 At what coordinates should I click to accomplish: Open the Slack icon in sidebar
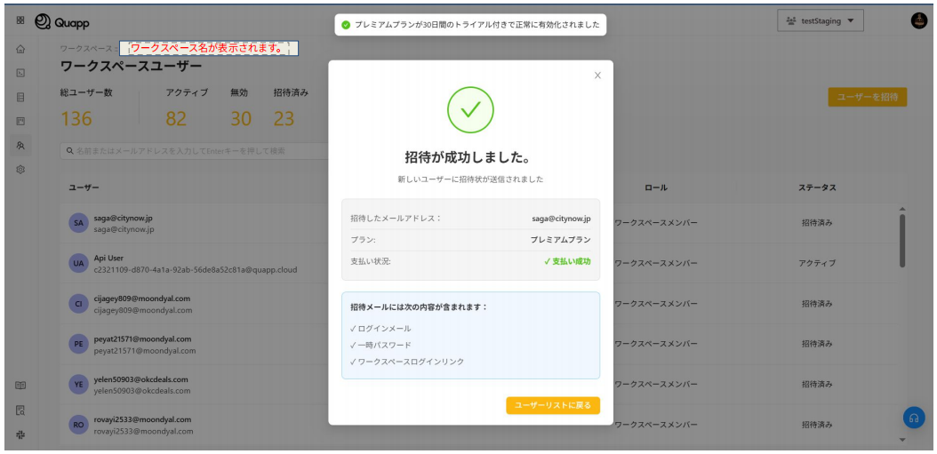point(20,434)
